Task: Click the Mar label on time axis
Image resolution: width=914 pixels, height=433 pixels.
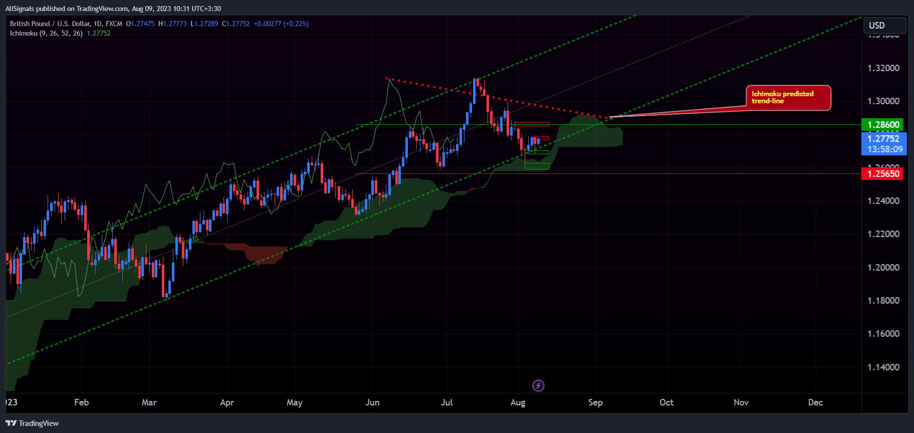Action: (149, 402)
